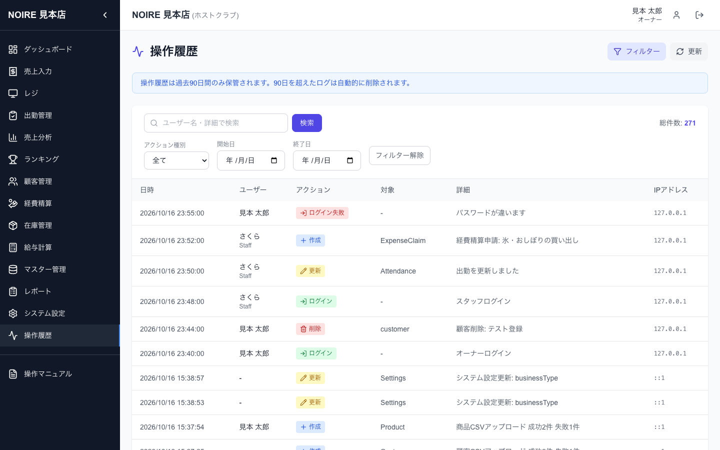Click 見本 太郎 owner name in header
The width and height of the screenshot is (720, 450).
pos(647,11)
